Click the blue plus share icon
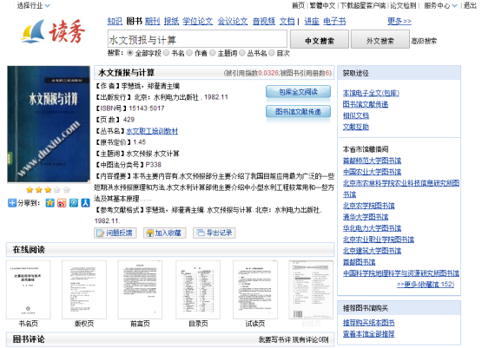The height and width of the screenshot is (348, 482). point(12,203)
